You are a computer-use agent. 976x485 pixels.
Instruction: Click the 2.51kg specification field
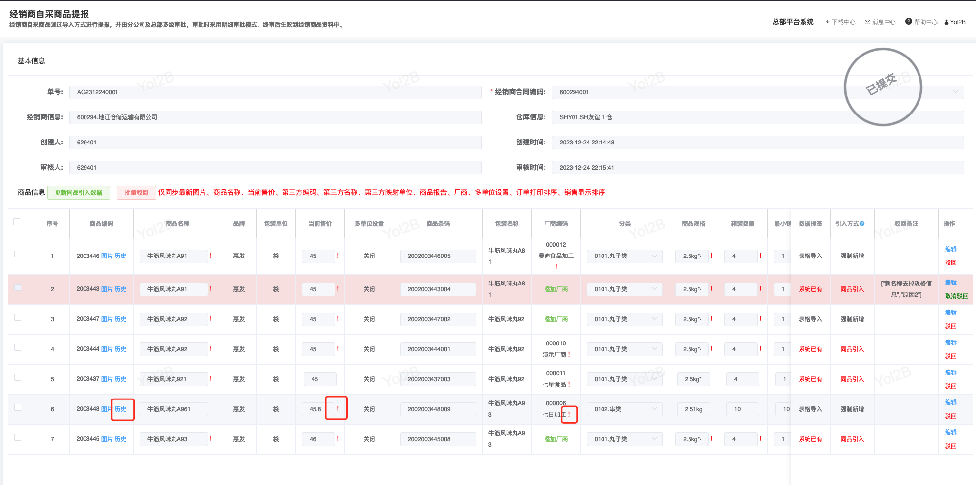click(x=693, y=409)
